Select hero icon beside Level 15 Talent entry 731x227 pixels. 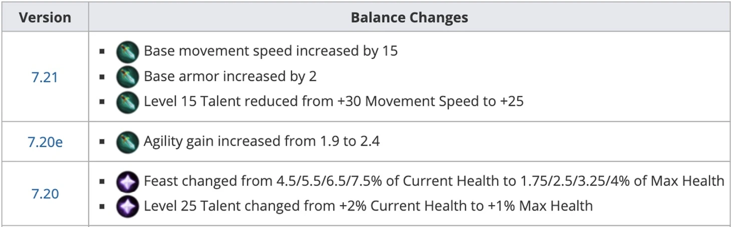pyautogui.click(x=127, y=102)
